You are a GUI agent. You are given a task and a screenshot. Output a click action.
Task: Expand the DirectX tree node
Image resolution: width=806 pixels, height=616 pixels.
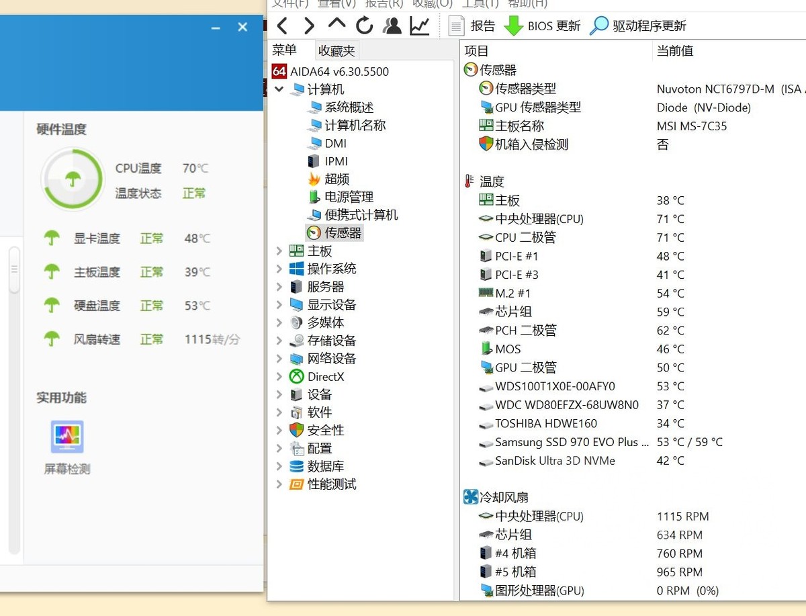279,377
